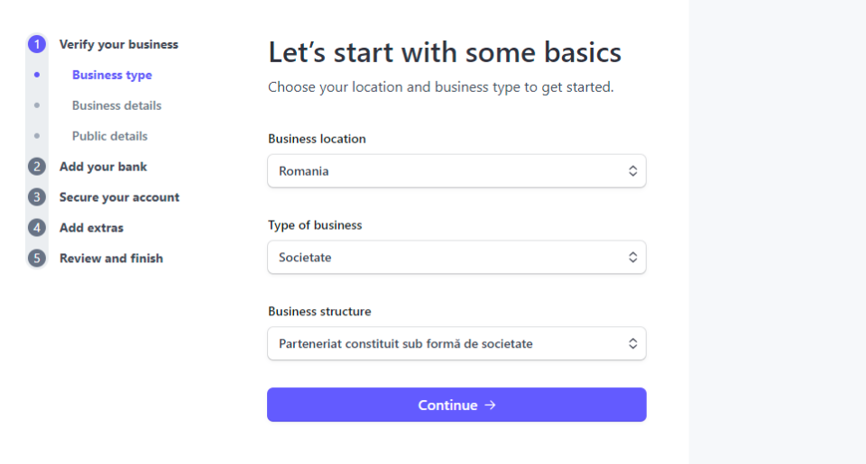The height and width of the screenshot is (464, 866).
Task: Click the step 1 circle icon
Action: point(37,44)
